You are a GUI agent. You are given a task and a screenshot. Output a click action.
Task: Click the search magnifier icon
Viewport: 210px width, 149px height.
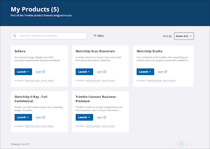click(x=15, y=36)
